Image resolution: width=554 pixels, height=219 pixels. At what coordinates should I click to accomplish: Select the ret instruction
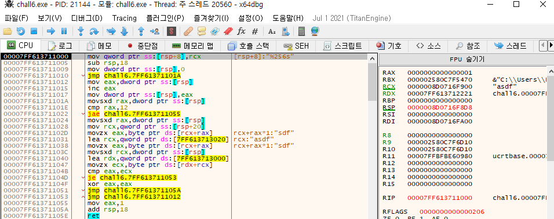93,216
